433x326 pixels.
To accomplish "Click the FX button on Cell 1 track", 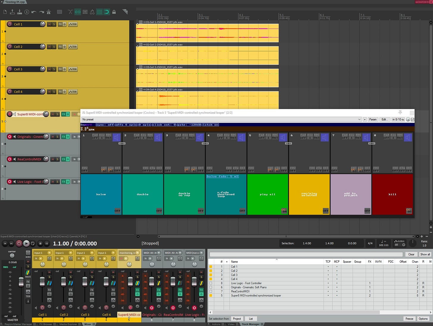I will click(60, 24).
